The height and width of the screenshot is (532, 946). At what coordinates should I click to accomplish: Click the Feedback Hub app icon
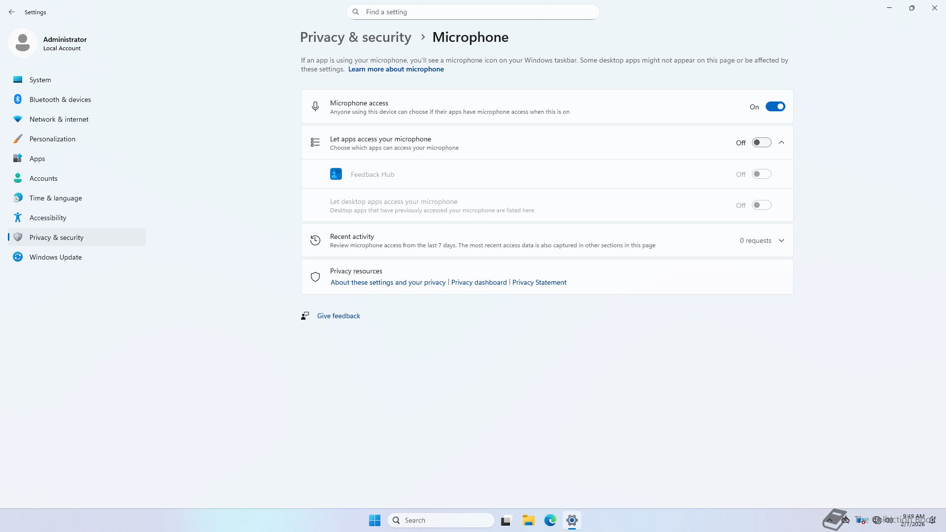click(336, 174)
